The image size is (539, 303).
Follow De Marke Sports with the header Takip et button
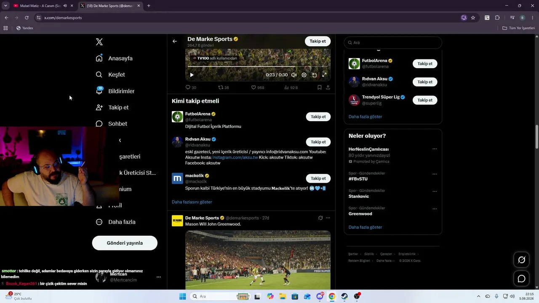tap(318, 41)
